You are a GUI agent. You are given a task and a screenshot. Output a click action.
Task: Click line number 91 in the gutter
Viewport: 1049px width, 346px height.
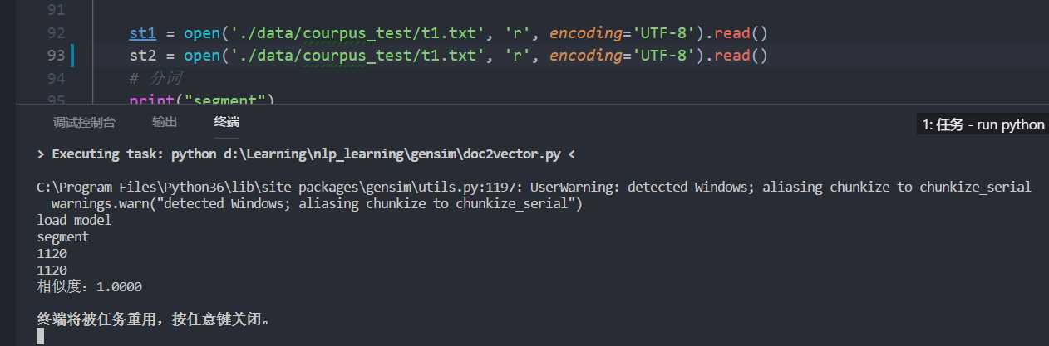[56, 12]
